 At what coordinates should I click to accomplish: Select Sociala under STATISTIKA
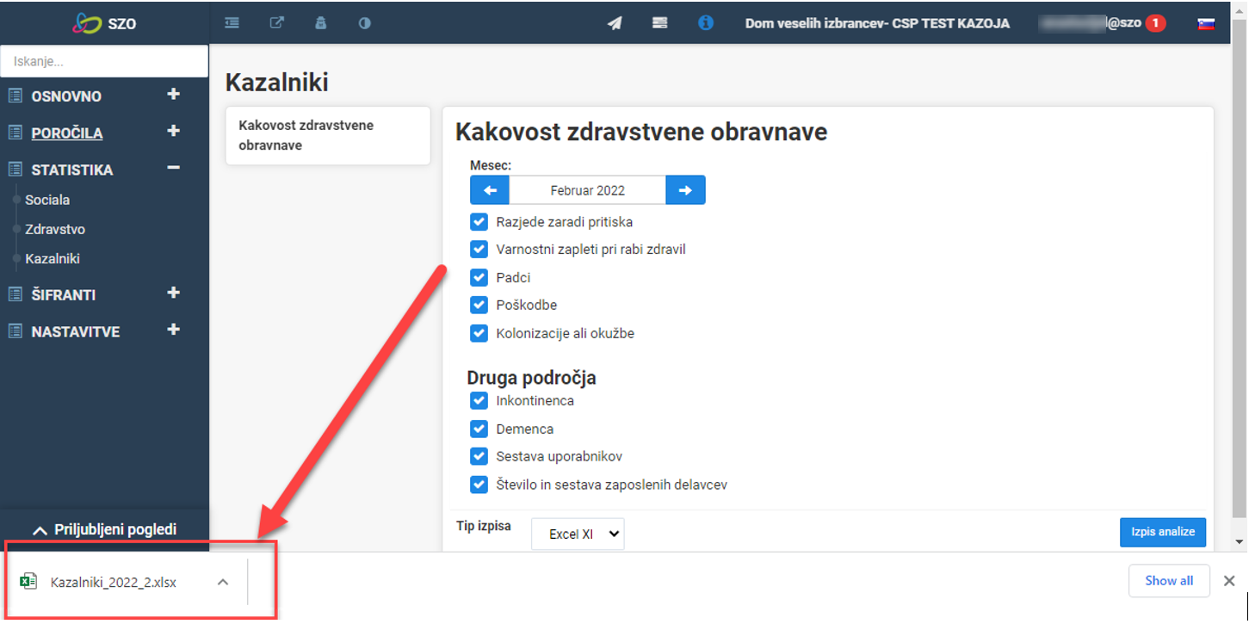pos(47,200)
